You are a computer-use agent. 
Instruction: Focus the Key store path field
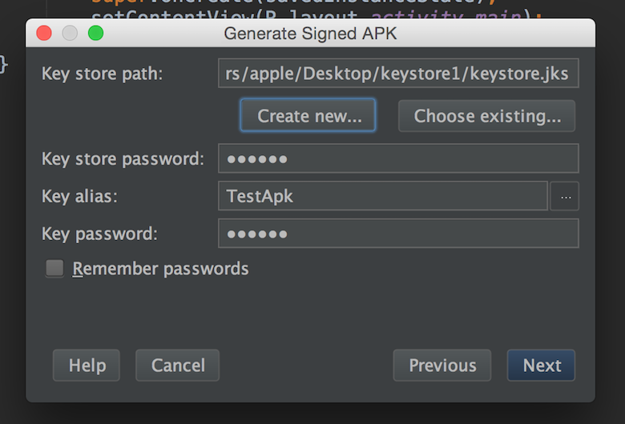coord(397,74)
